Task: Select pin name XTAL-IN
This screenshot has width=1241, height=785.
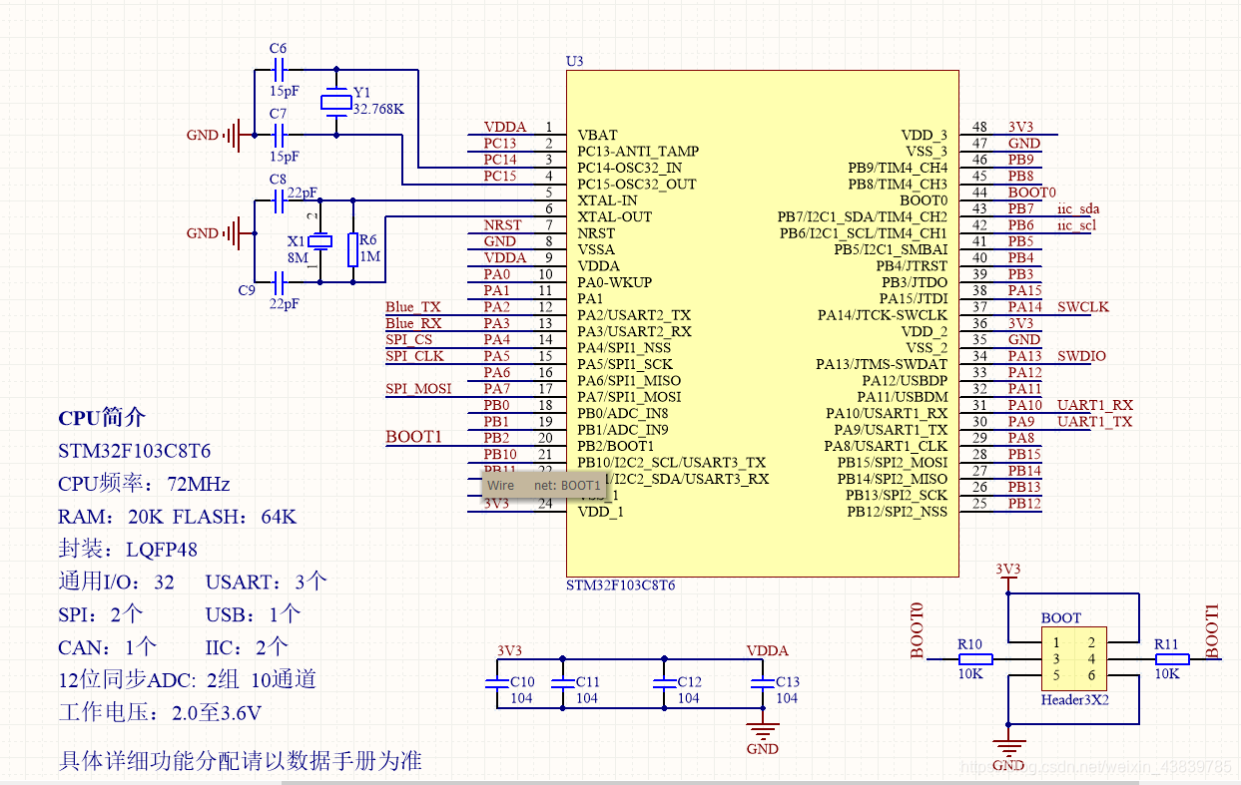Action: coord(607,200)
